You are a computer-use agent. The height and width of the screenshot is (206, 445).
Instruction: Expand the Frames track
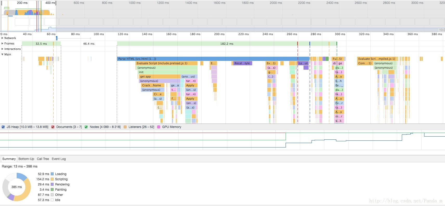click(2, 43)
